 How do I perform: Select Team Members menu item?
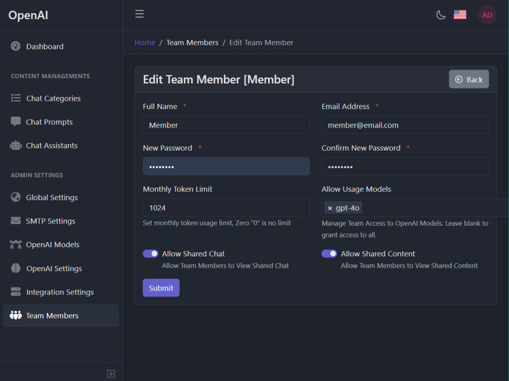click(61, 315)
